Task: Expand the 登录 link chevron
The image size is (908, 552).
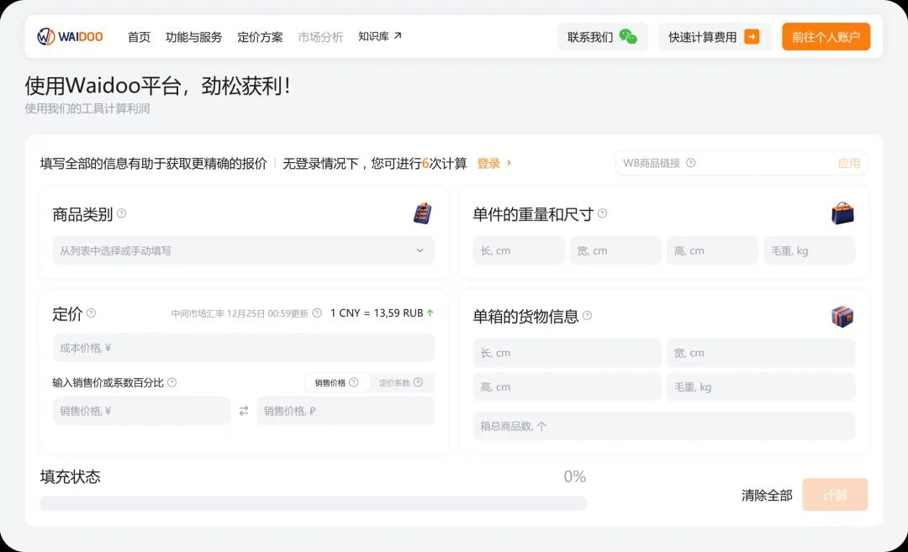Action: point(509,163)
